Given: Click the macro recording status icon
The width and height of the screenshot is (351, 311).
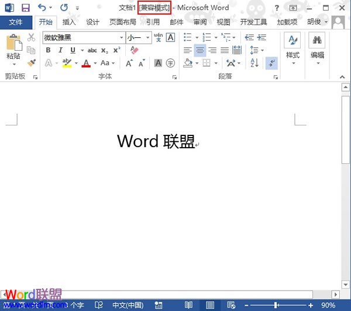Looking at the screenshot, I should point(159,305).
